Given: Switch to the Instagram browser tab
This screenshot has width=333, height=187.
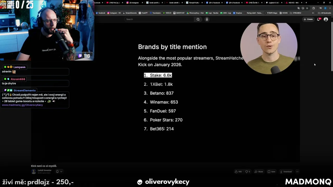Looking at the screenshot, I should pyautogui.click(x=134, y=3).
